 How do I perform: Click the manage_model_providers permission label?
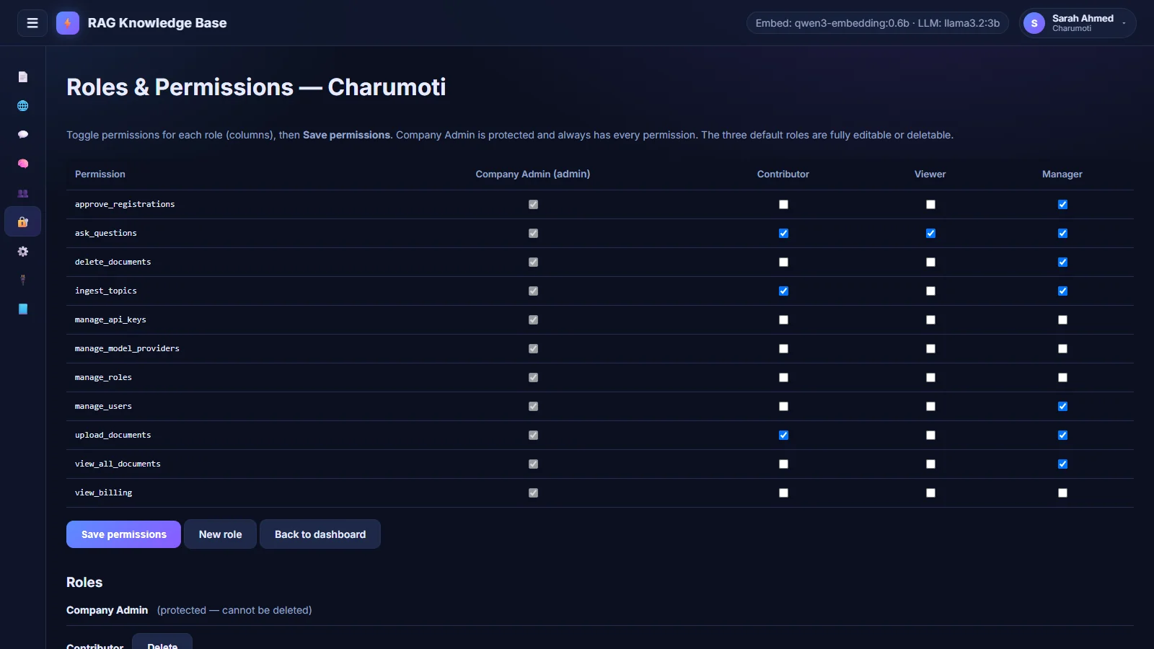tap(127, 348)
